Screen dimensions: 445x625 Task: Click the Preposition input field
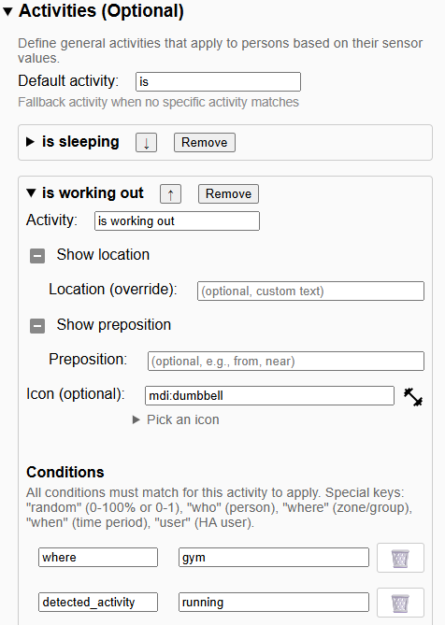coord(286,362)
